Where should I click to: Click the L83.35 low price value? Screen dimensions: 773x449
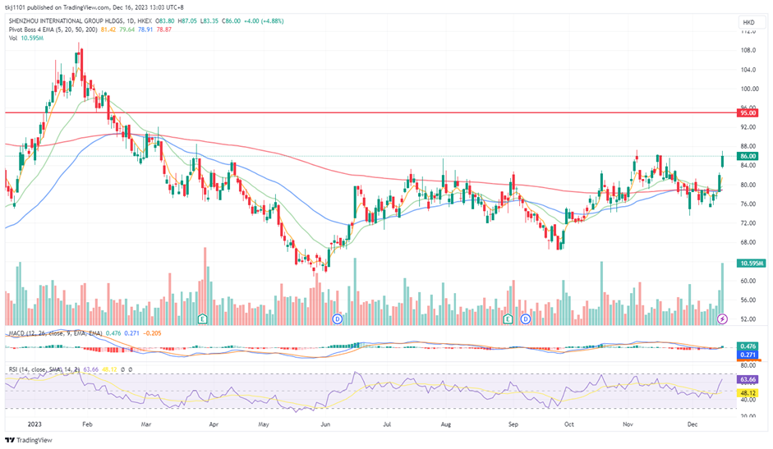(x=209, y=21)
